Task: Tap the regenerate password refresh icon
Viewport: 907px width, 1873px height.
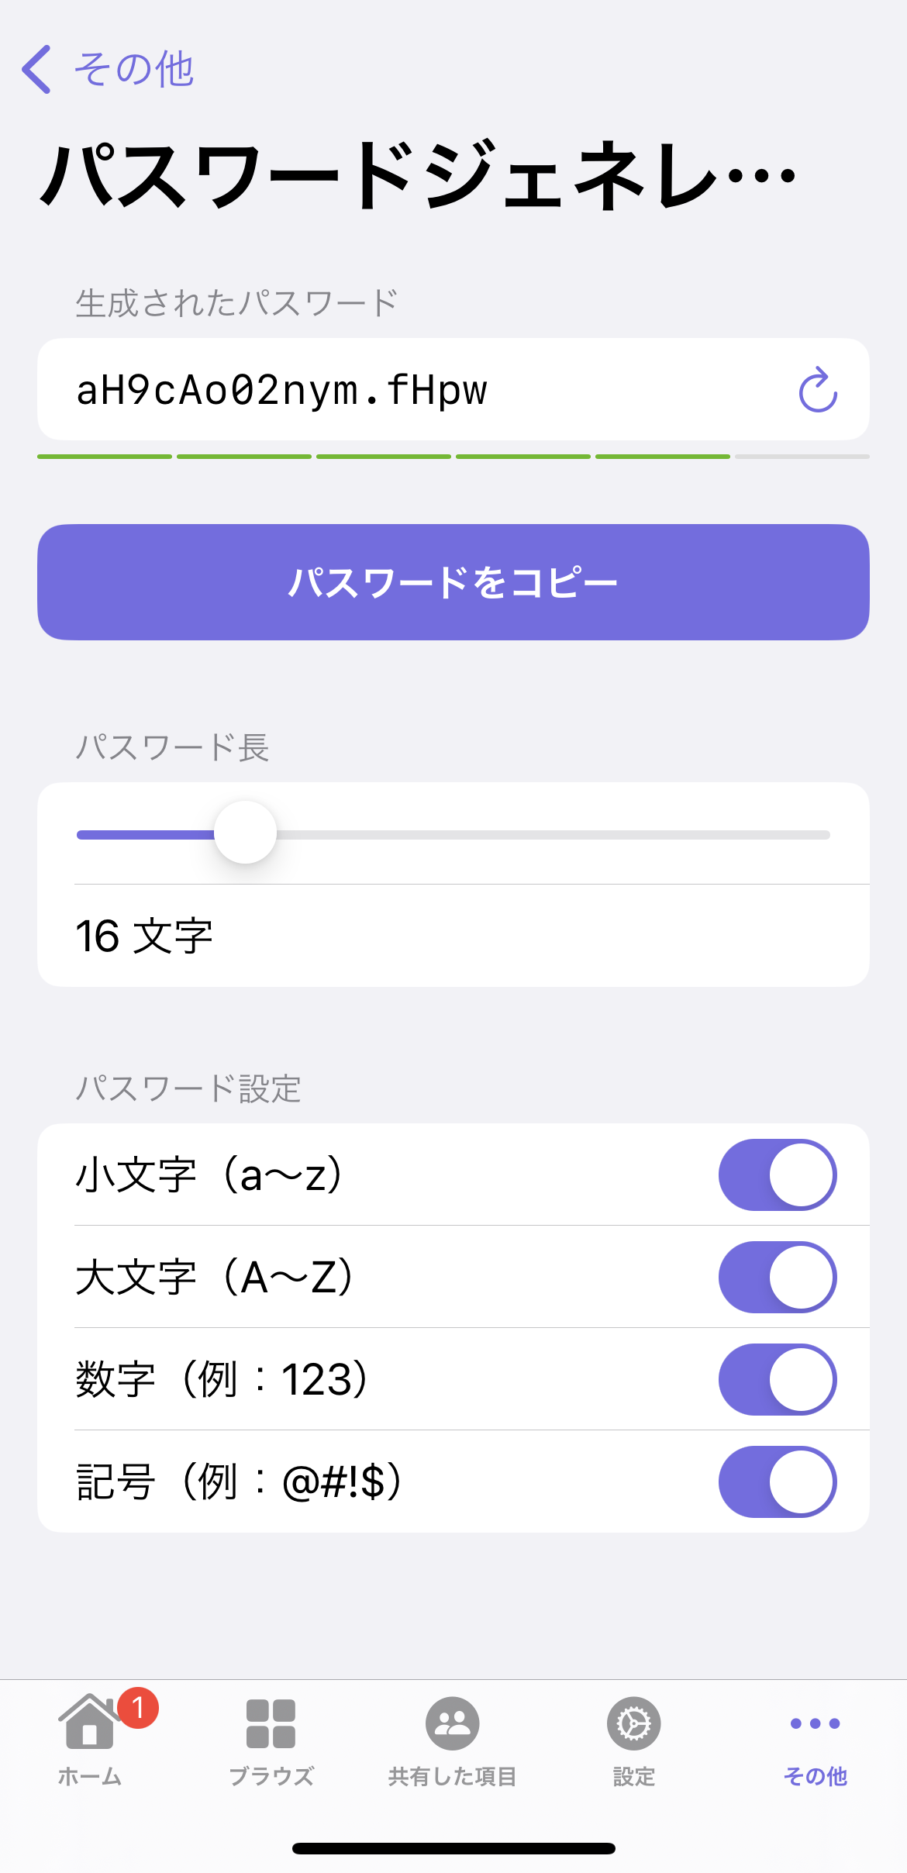Action: (x=818, y=390)
